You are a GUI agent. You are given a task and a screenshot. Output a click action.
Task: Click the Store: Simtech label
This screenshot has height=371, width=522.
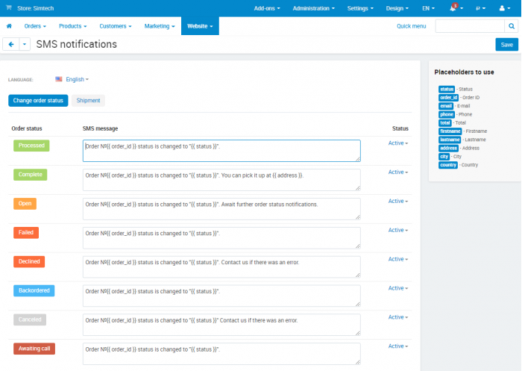[35, 8]
